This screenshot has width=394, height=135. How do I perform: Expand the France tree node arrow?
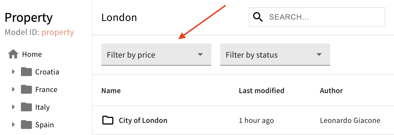[13, 90]
